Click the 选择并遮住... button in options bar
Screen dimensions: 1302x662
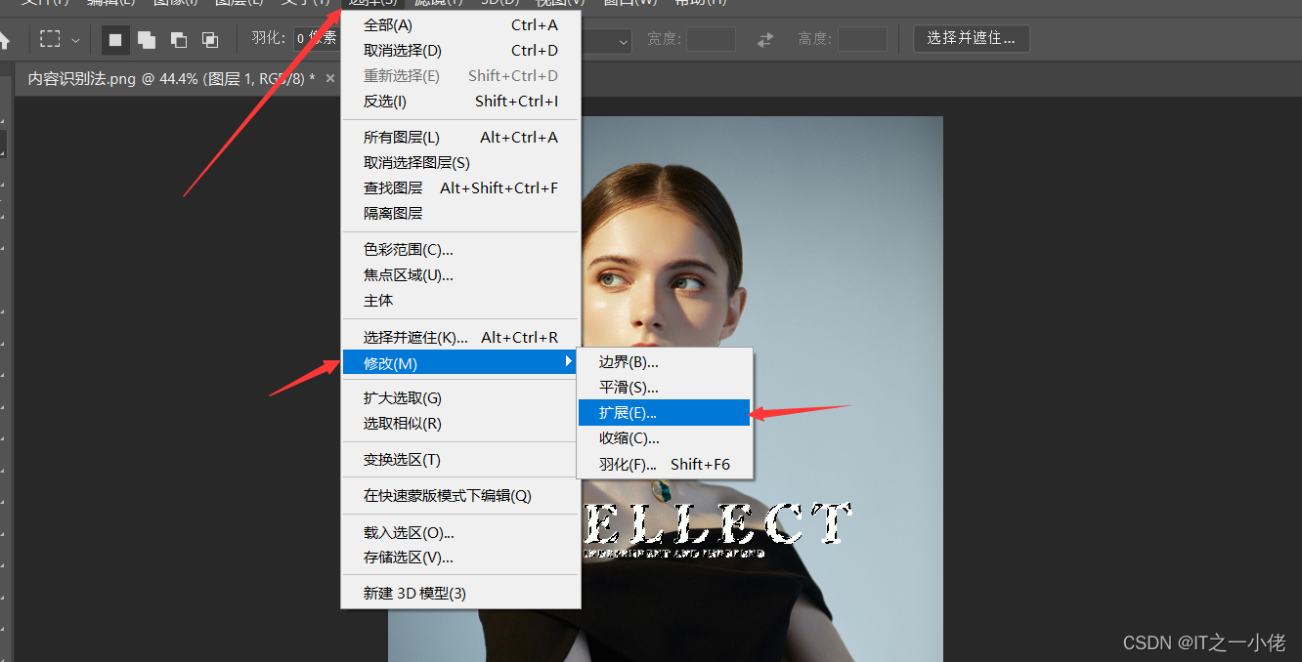[972, 39]
